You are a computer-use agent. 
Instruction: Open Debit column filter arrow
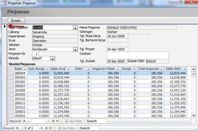coord(89,69)
